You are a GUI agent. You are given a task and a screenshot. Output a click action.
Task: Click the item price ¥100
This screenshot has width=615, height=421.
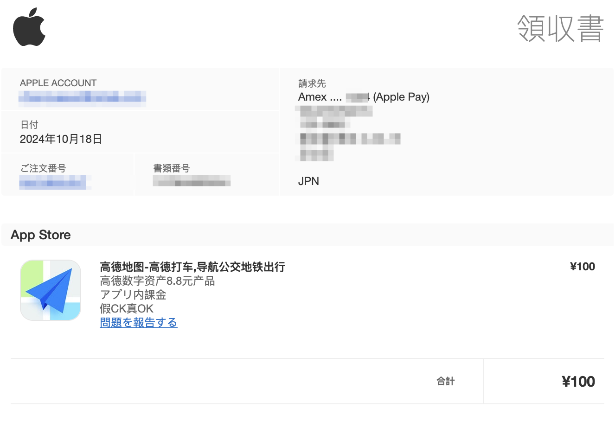pyautogui.click(x=583, y=267)
